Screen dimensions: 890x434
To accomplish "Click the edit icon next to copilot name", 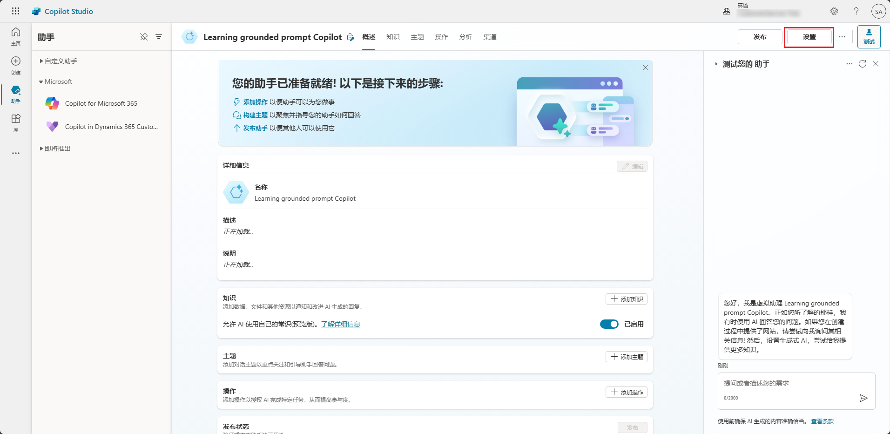I will (x=351, y=37).
